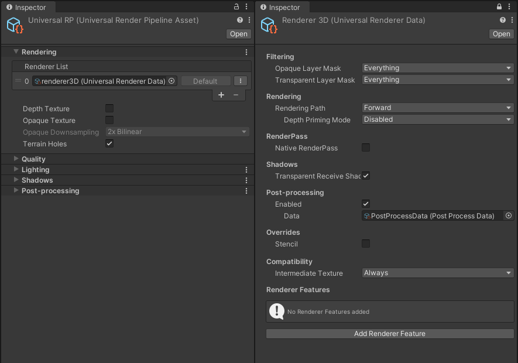Screen dimensions: 518x363
Task: Click the Filtering section heading
Action: click(280, 57)
